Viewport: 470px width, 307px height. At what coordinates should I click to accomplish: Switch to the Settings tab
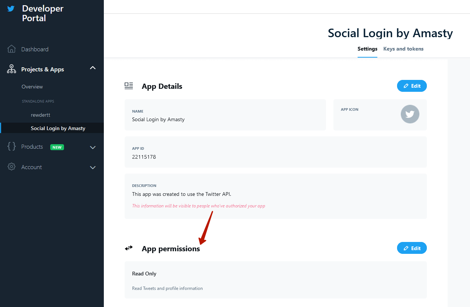(x=367, y=49)
